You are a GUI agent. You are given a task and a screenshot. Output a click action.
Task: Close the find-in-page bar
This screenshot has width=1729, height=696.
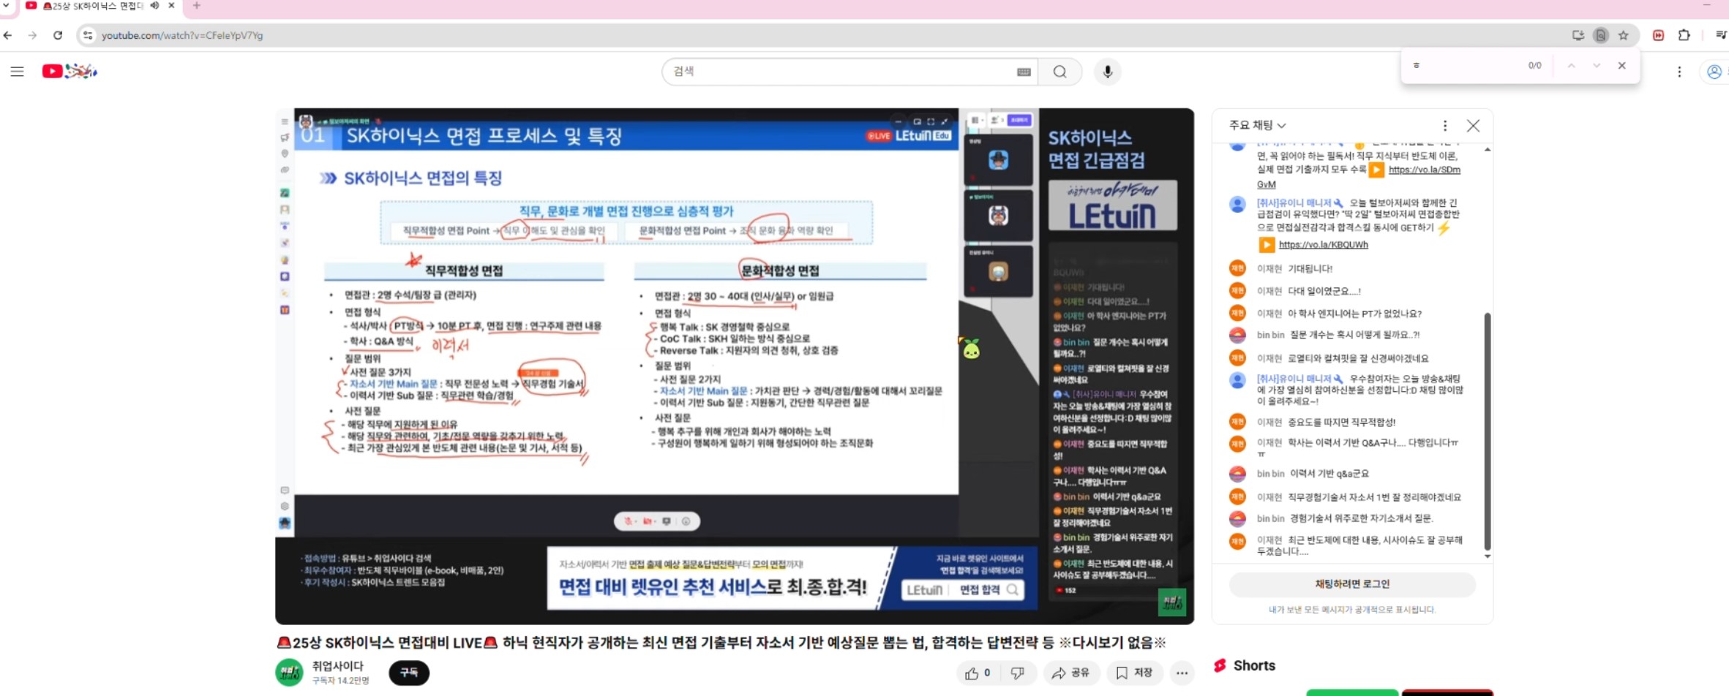[1622, 66]
